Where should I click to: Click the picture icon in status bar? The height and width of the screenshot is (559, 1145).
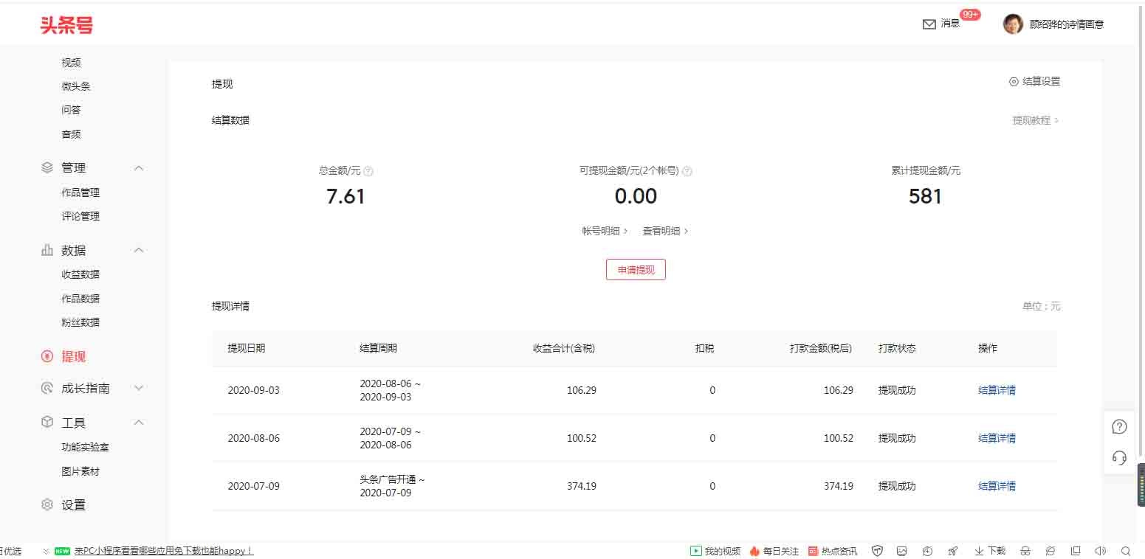coord(901,551)
